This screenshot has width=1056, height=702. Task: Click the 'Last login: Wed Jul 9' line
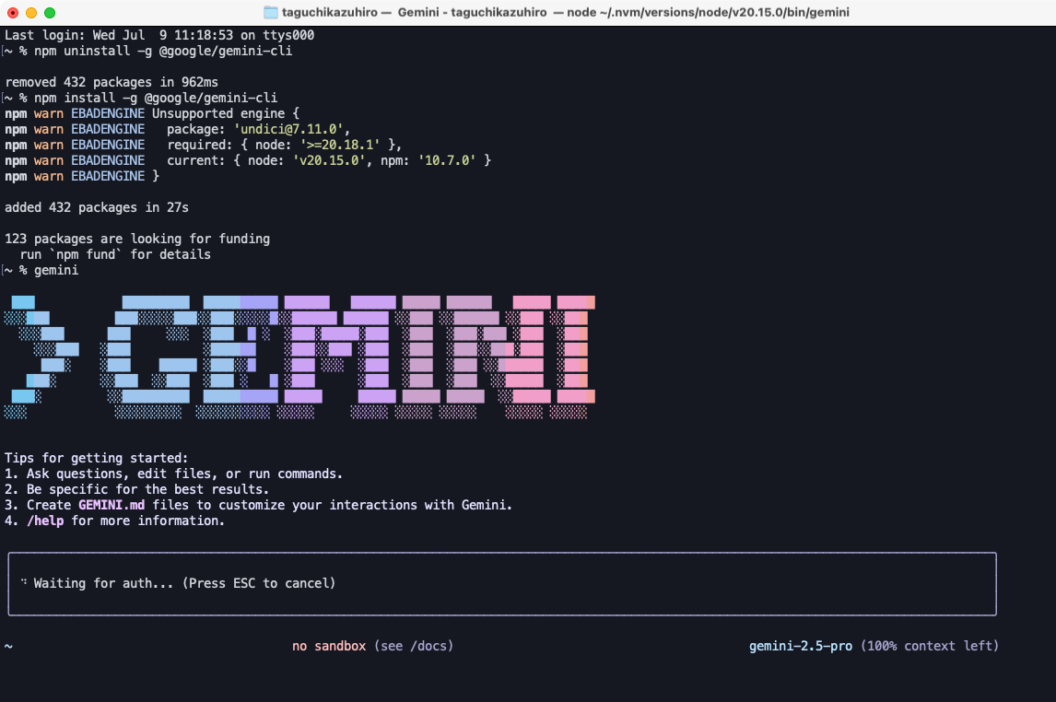pos(159,35)
